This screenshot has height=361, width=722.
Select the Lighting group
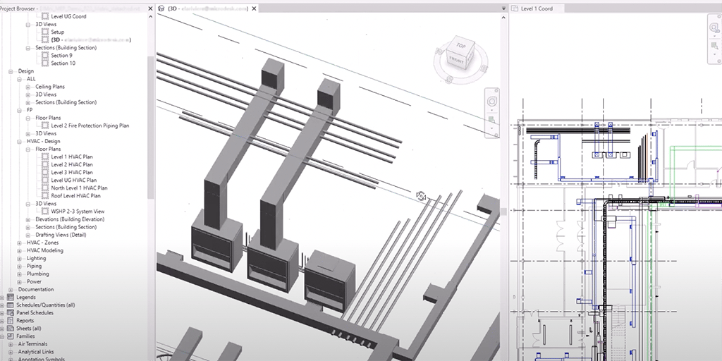36,258
